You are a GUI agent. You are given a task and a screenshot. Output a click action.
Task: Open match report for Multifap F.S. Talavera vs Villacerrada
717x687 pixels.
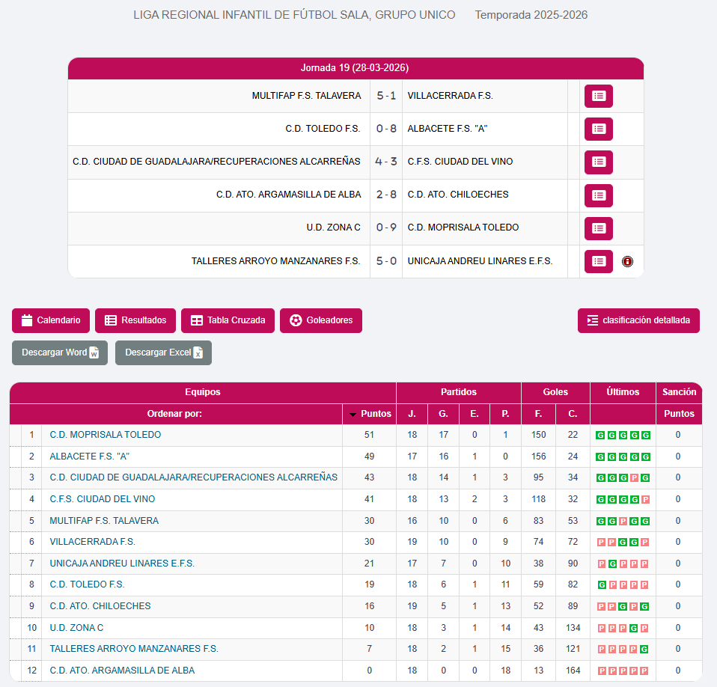599,96
